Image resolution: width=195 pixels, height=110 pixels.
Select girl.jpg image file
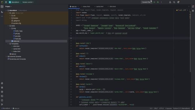tap(16, 34)
